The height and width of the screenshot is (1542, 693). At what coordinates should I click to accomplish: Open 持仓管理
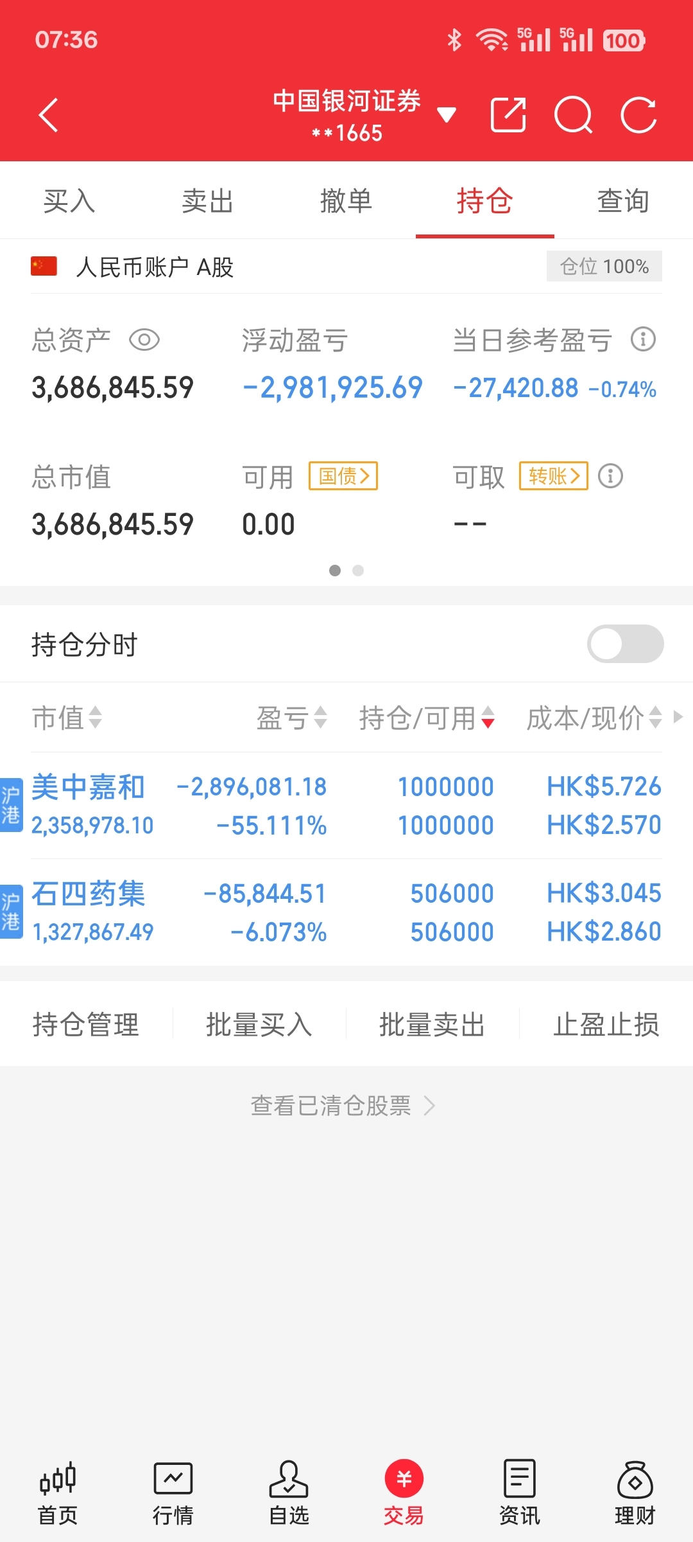[x=86, y=1024]
